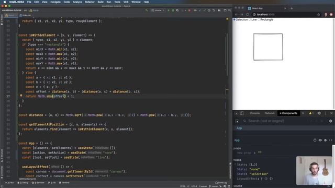The image size is (335, 188).
Task: Open the VCS menu
Action: click(126, 2)
